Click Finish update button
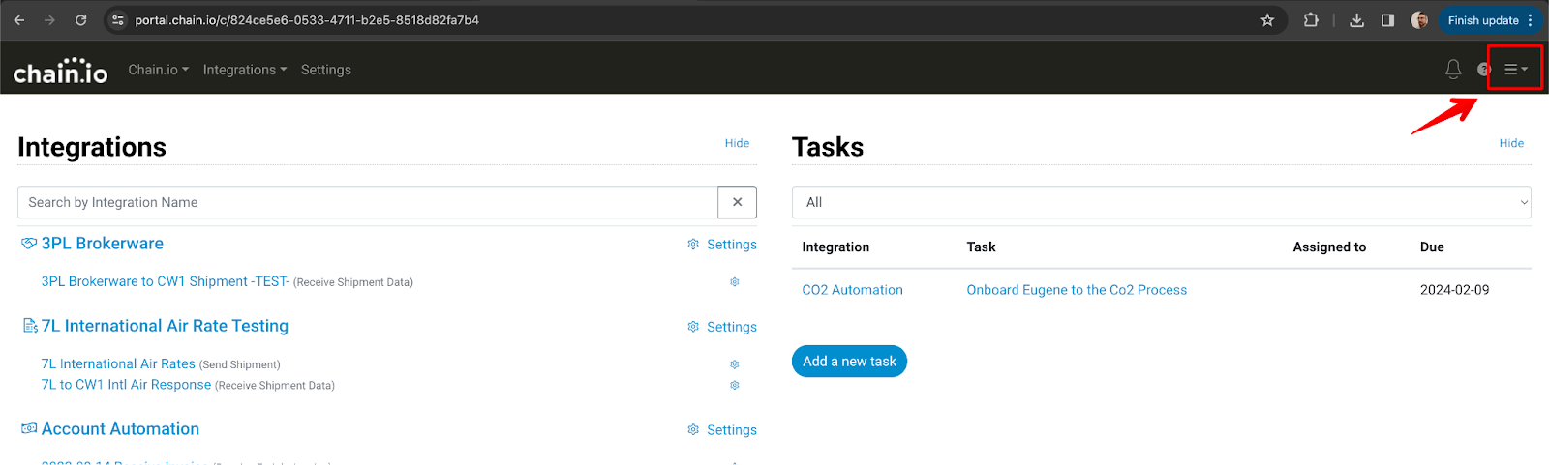1549x465 pixels. [x=1489, y=20]
